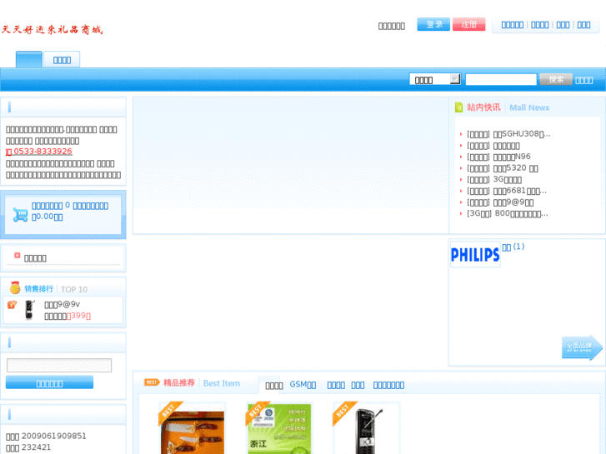Click the orange BEST icon beside 精品推荐
606x454 pixels.
coord(152,382)
